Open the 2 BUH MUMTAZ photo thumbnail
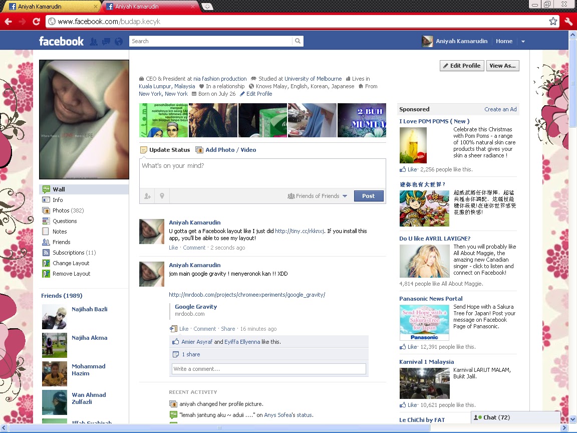The width and height of the screenshot is (577, 433). coord(362,120)
